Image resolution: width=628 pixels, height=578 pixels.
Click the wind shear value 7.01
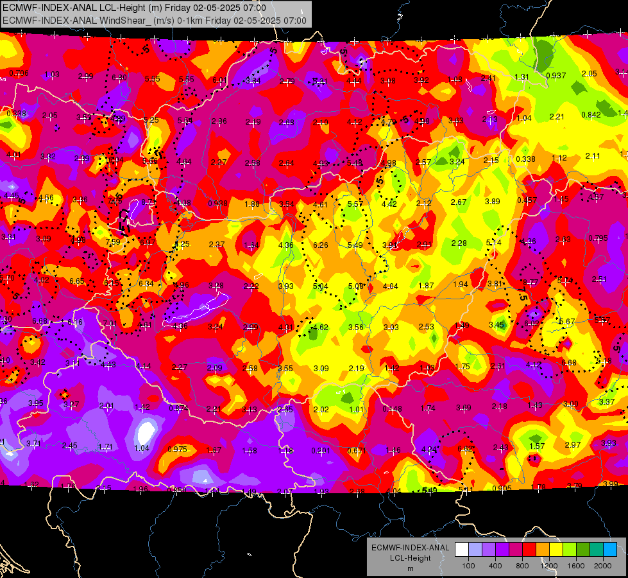(x=110, y=323)
